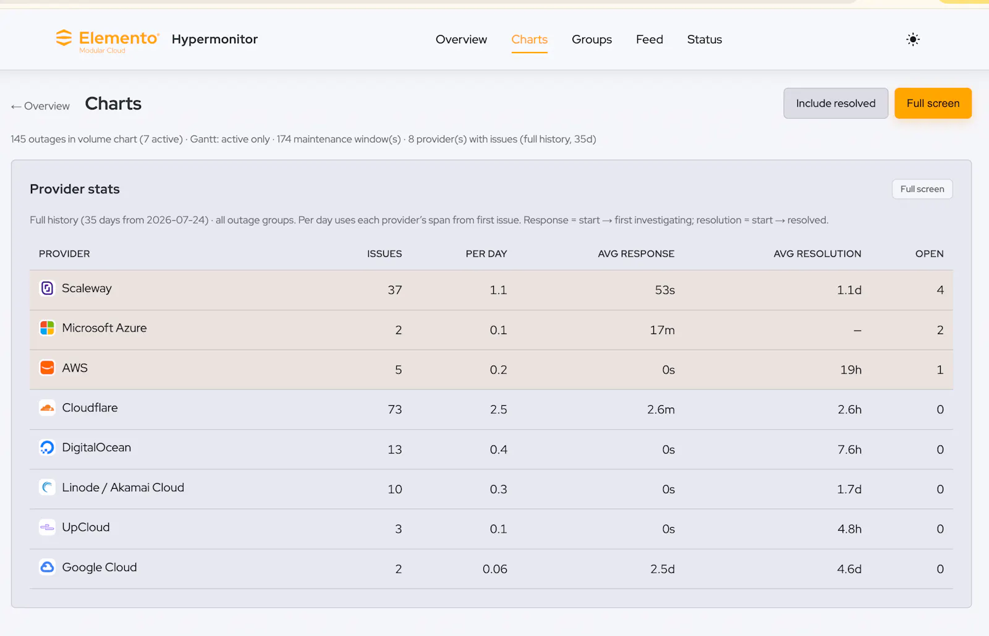989x636 pixels.
Task: Select the Cloudflare provider name
Action: [x=90, y=408]
